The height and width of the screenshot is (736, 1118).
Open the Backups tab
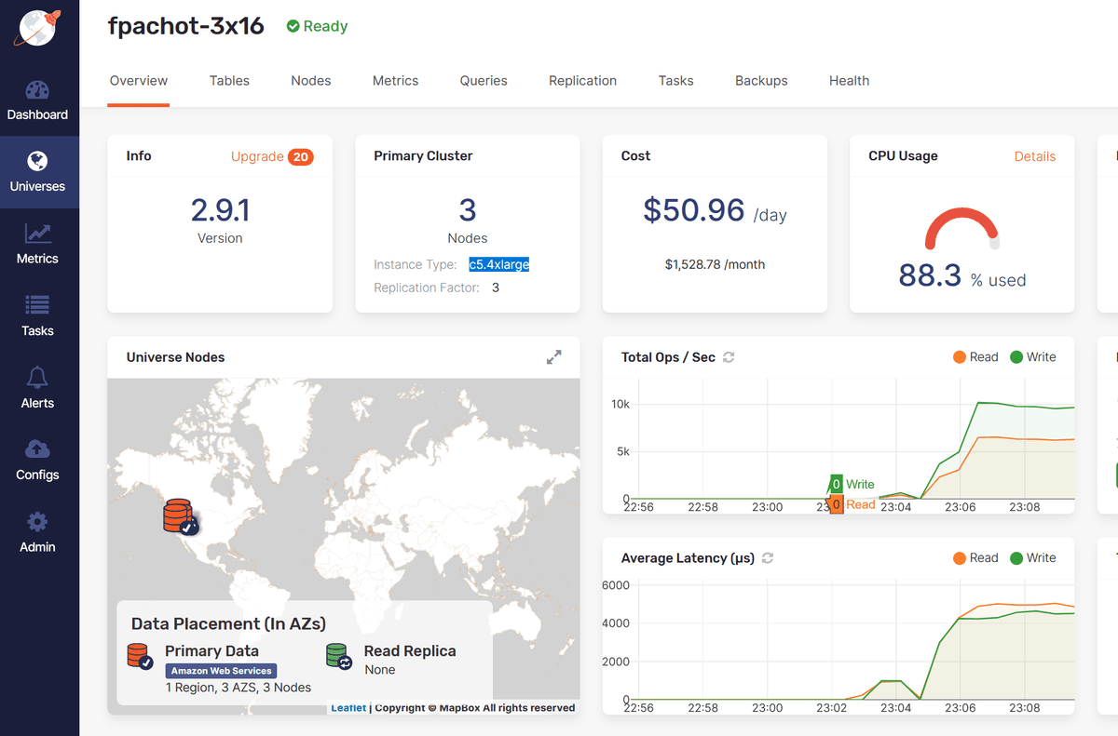pyautogui.click(x=760, y=81)
